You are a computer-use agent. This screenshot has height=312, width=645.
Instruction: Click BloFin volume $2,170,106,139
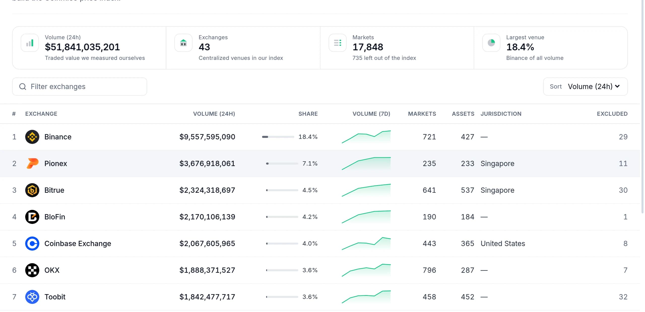pyautogui.click(x=207, y=217)
